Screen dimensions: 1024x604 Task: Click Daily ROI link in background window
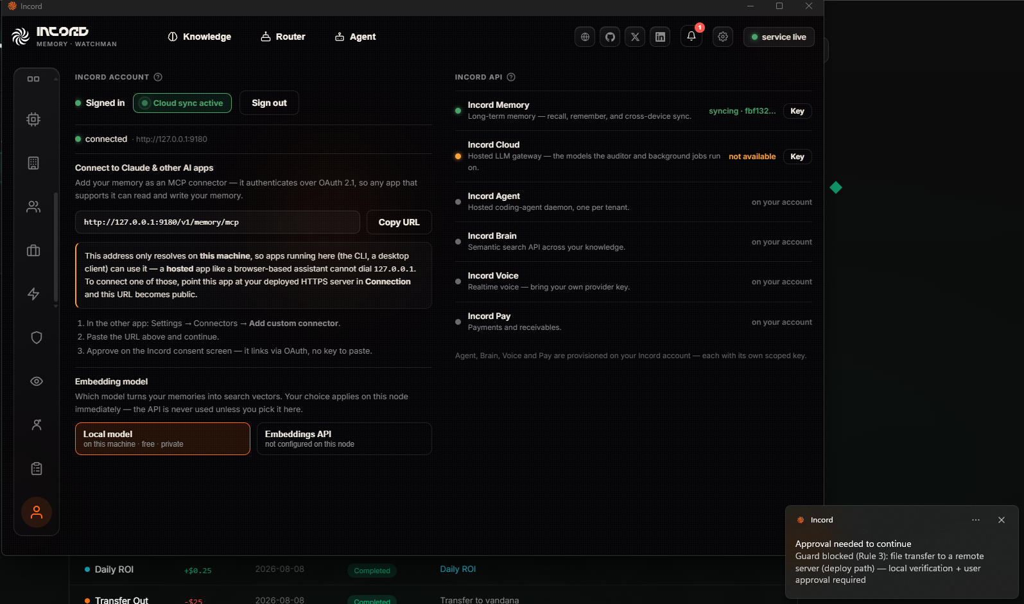[x=458, y=569]
